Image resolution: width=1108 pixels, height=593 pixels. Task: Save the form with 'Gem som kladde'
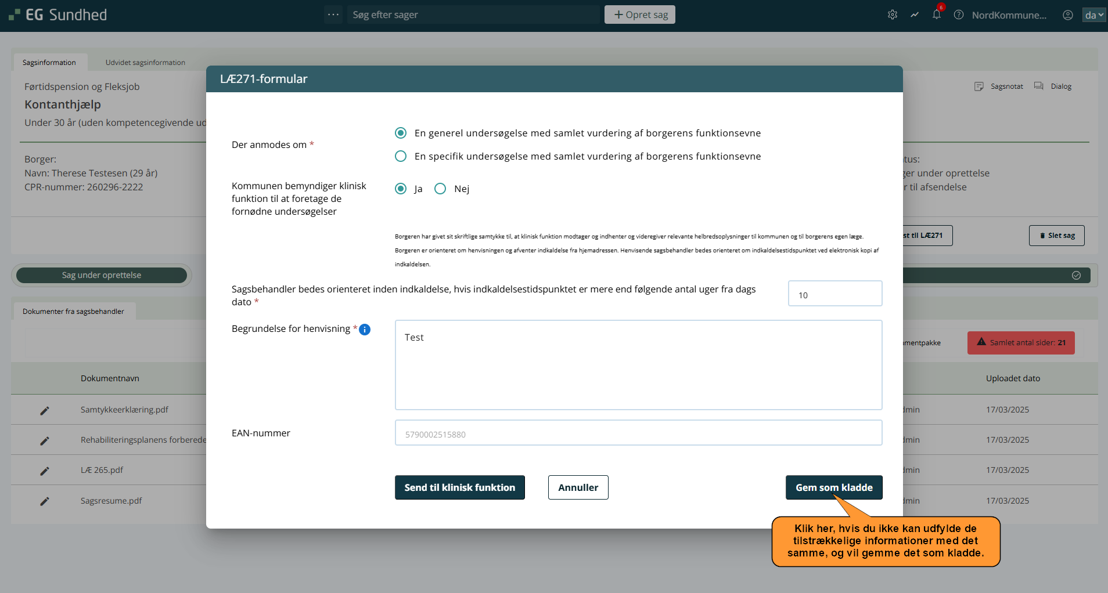click(833, 487)
